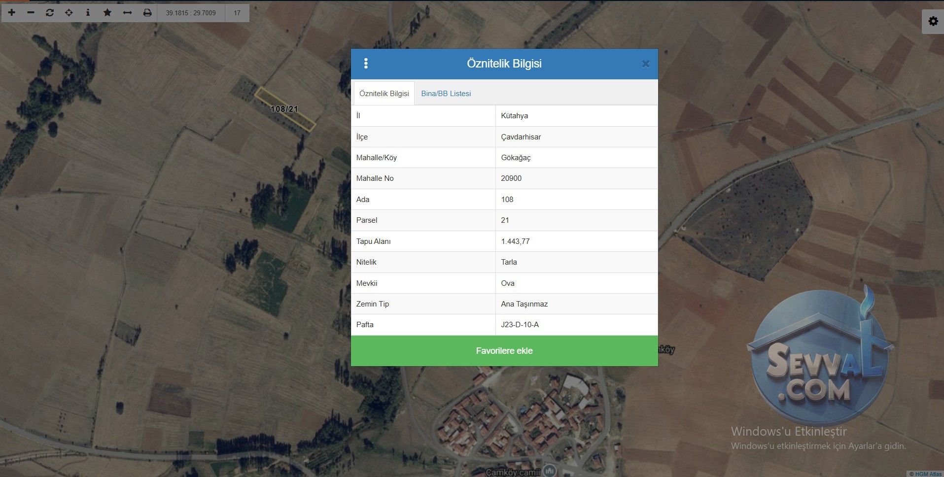Select the Nitelik value Tarla

click(576, 262)
